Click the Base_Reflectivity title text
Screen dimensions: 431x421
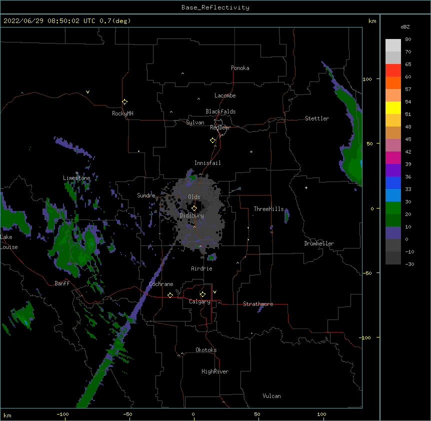click(x=215, y=7)
